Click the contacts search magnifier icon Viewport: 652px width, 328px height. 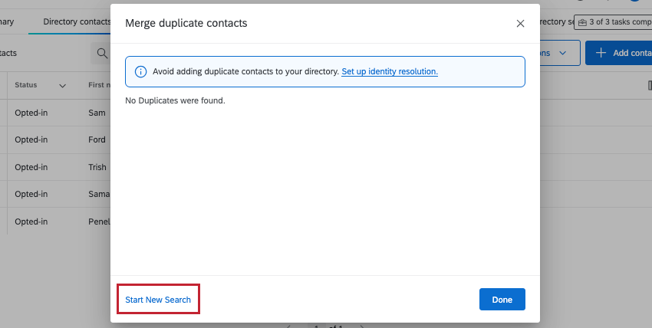tap(101, 54)
